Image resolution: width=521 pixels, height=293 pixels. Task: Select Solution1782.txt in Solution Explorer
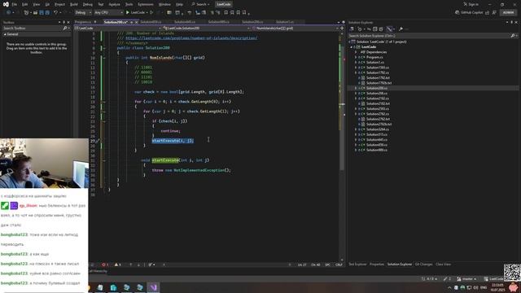pyautogui.click(x=378, y=78)
